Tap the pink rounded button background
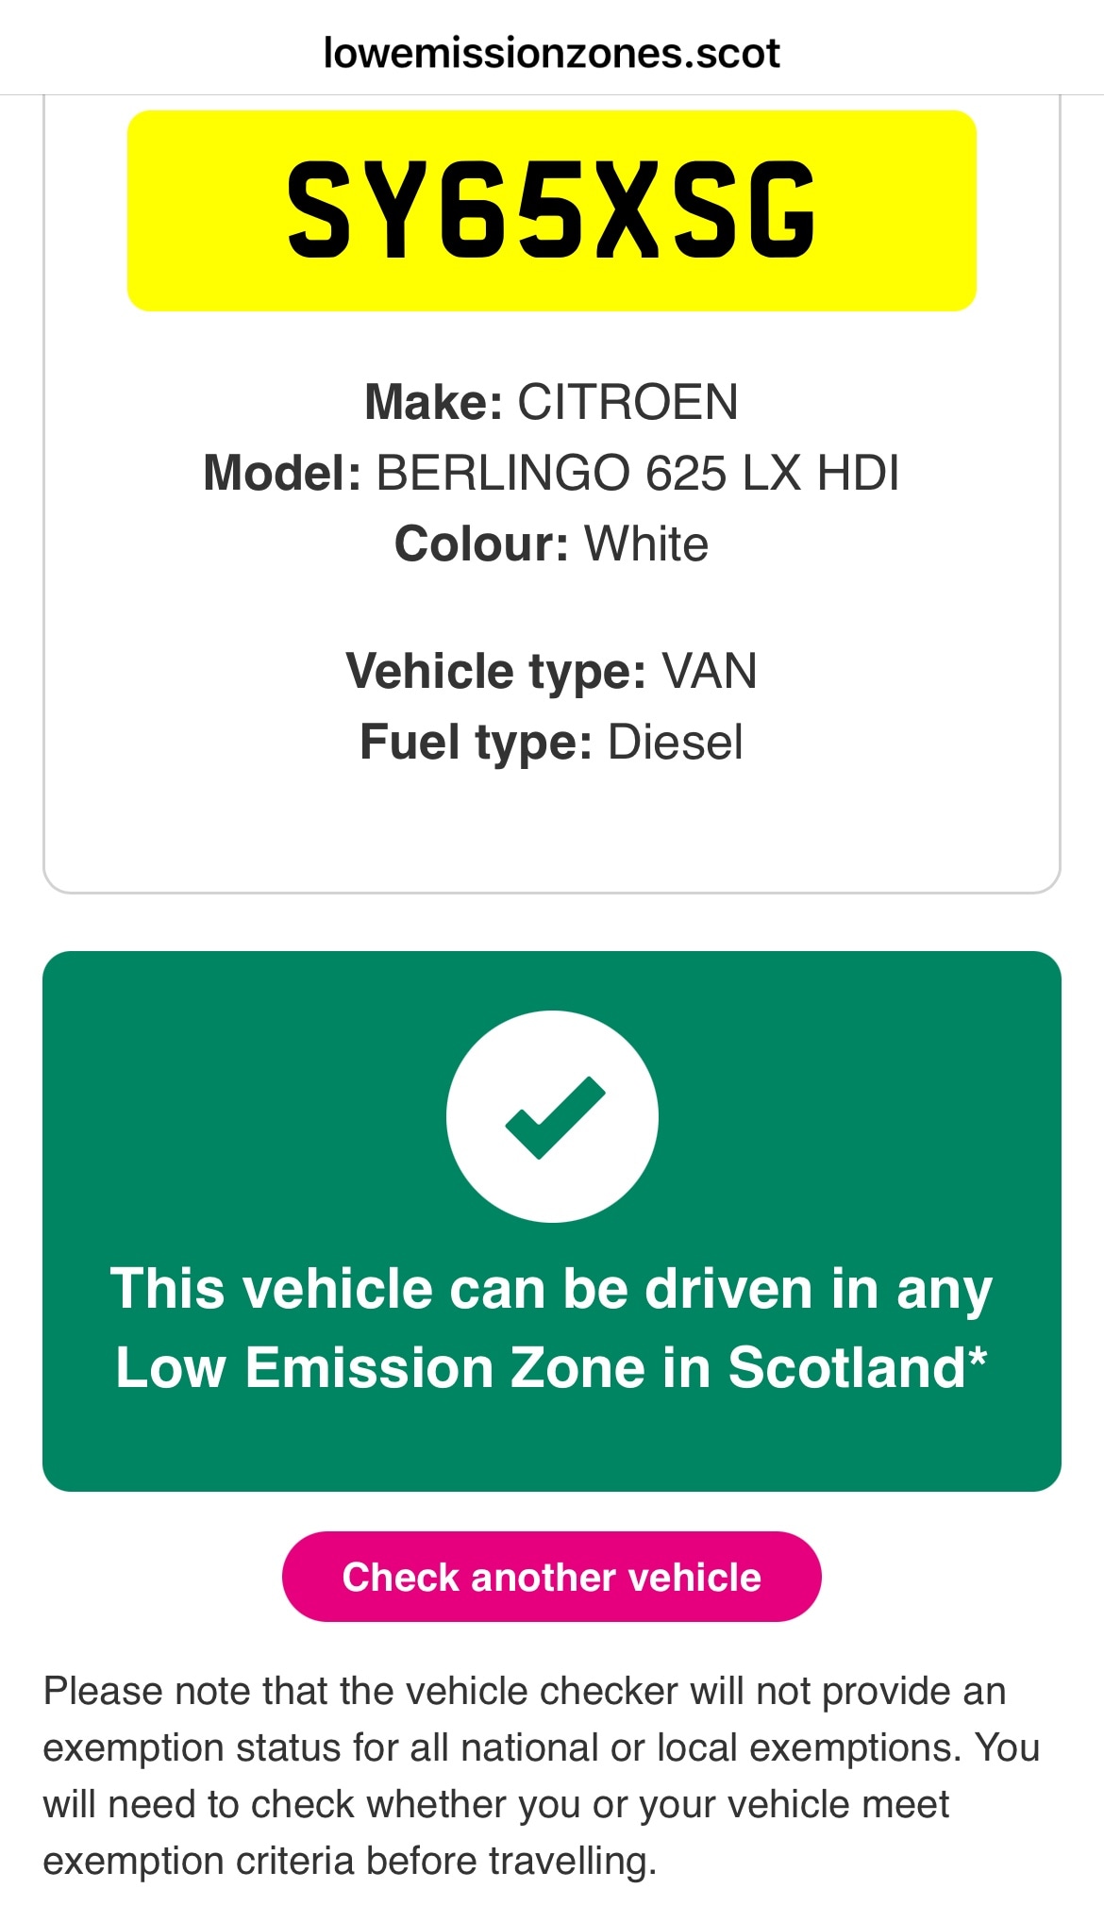The height and width of the screenshot is (1922, 1104). pos(552,1574)
